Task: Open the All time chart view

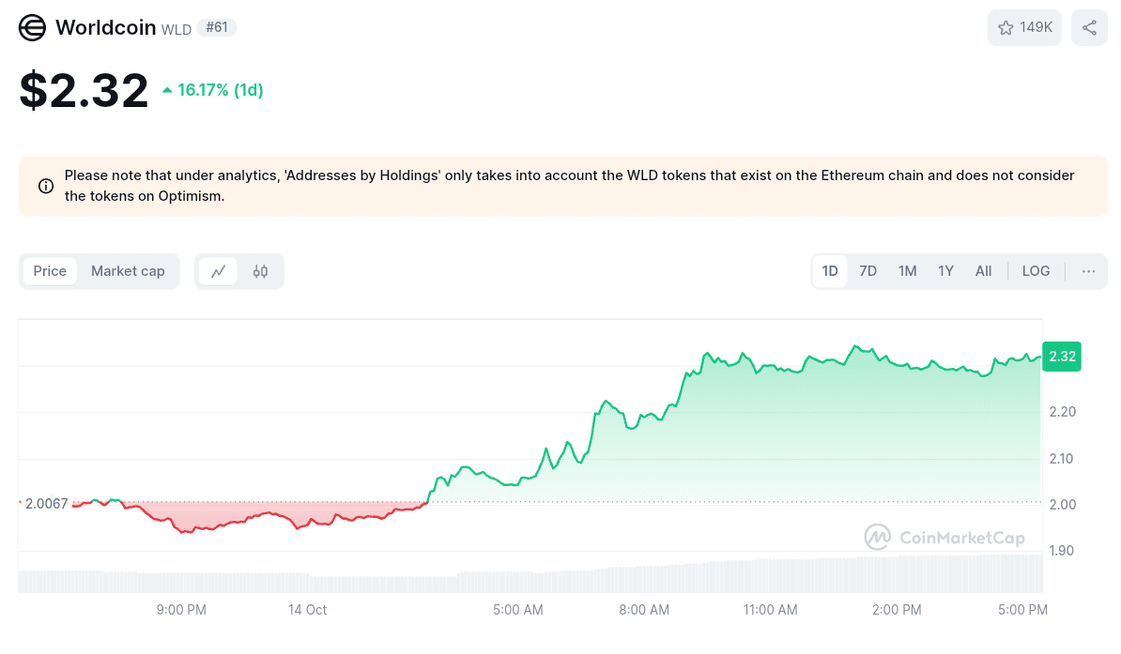Action: coord(983,271)
